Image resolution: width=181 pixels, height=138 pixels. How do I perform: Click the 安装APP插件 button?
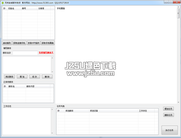tap(34, 43)
